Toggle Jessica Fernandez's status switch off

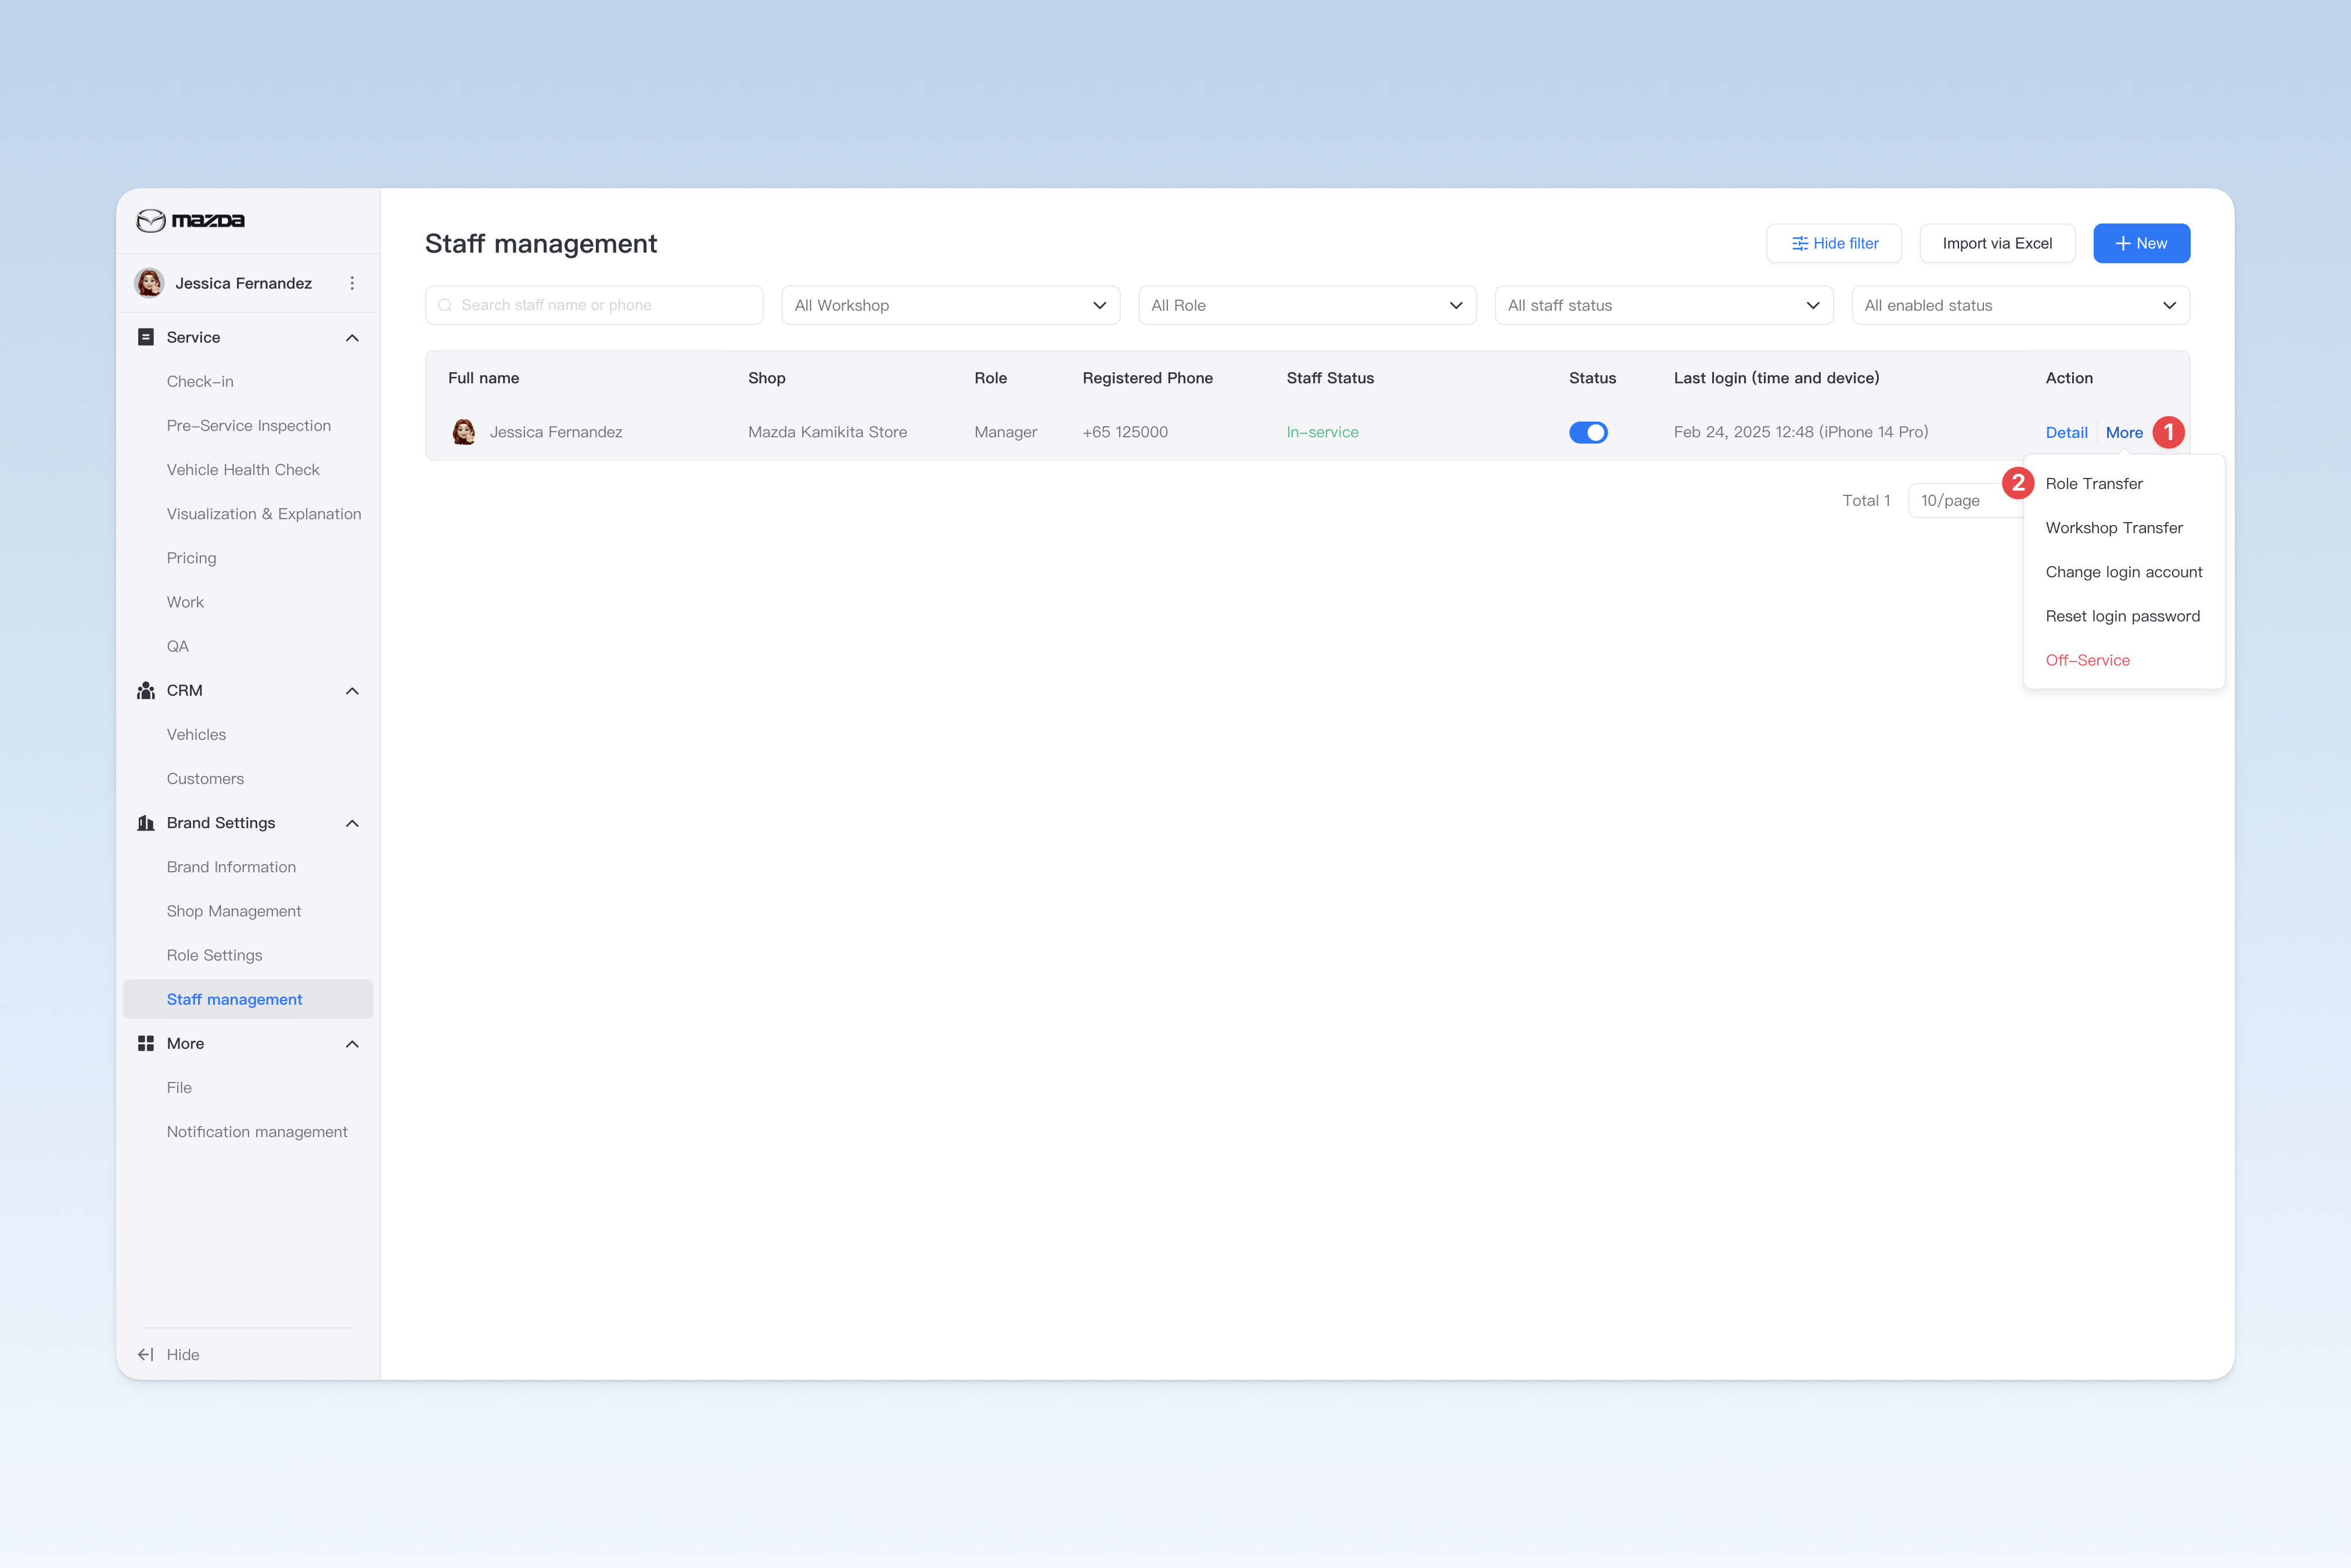[1588, 432]
